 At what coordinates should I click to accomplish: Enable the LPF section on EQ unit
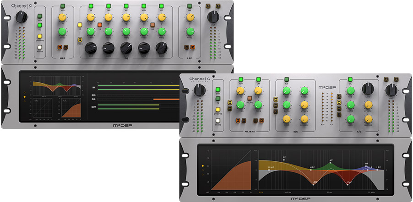point(190,6)
